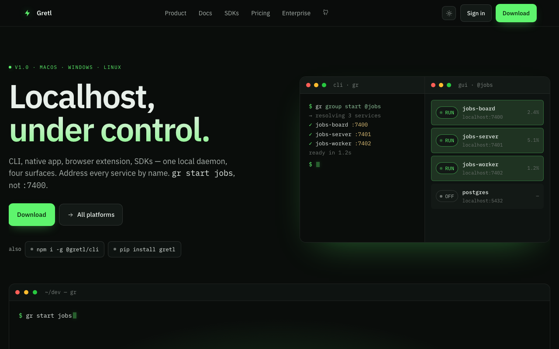The height and width of the screenshot is (349, 559).
Task: Go to Docs in the navigation
Action: click(x=205, y=13)
